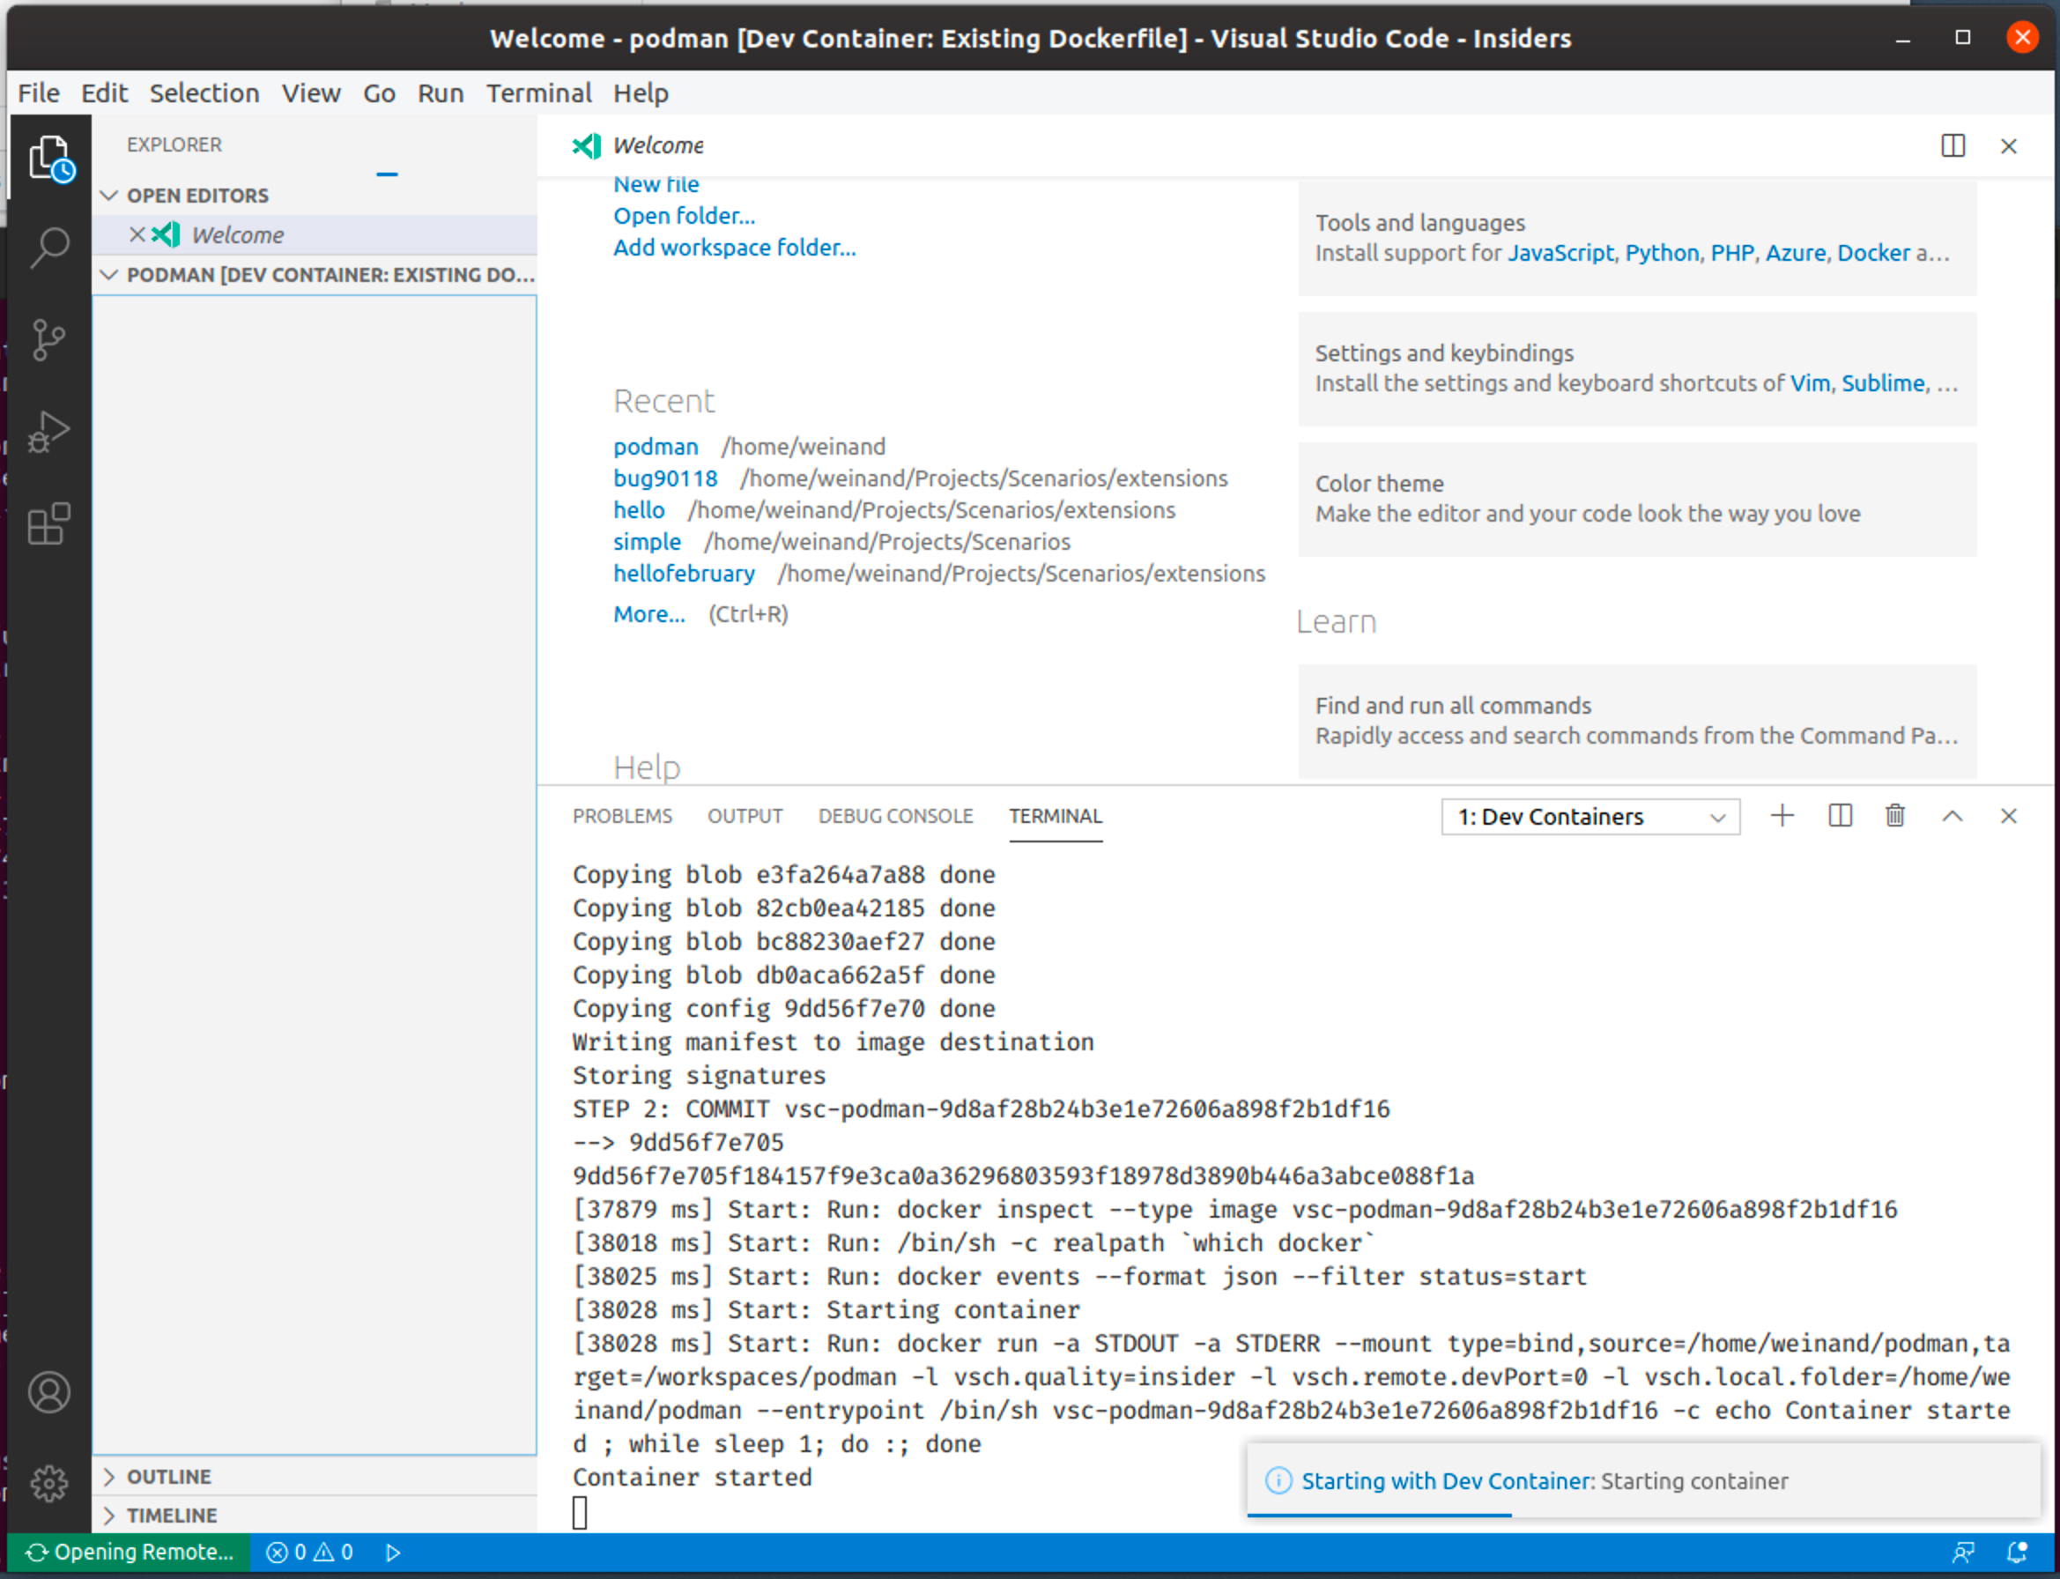This screenshot has height=1579, width=2060.
Task: Toggle the Explorer sidebar visibility
Action: pyautogui.click(x=50, y=156)
